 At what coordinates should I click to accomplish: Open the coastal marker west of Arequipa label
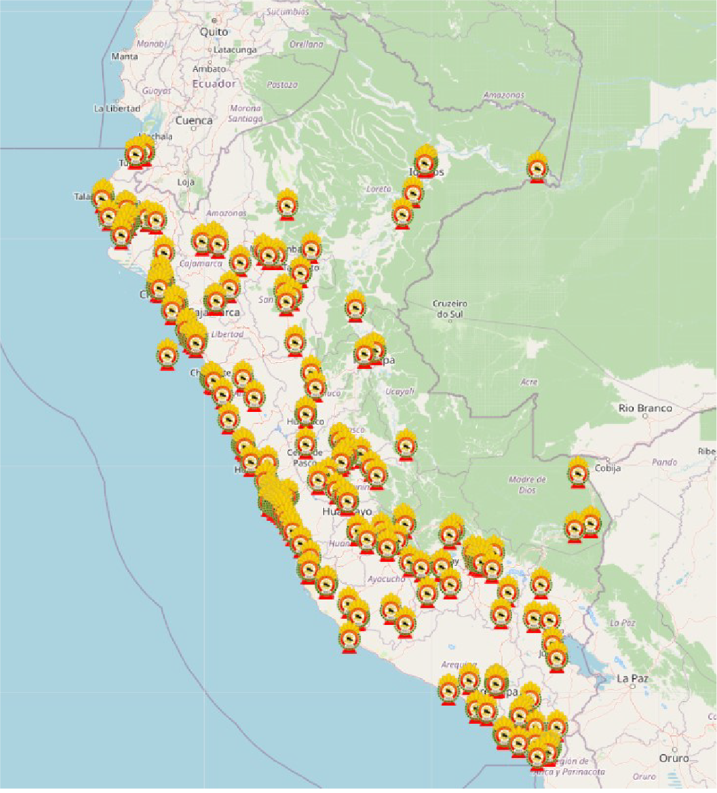(448, 689)
